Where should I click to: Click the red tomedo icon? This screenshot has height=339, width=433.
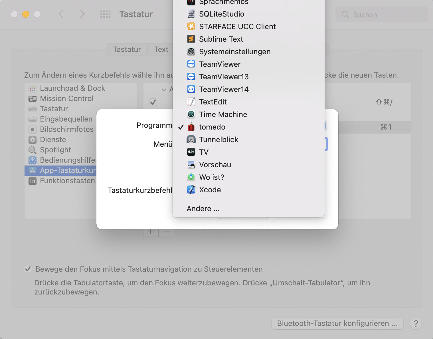191,127
